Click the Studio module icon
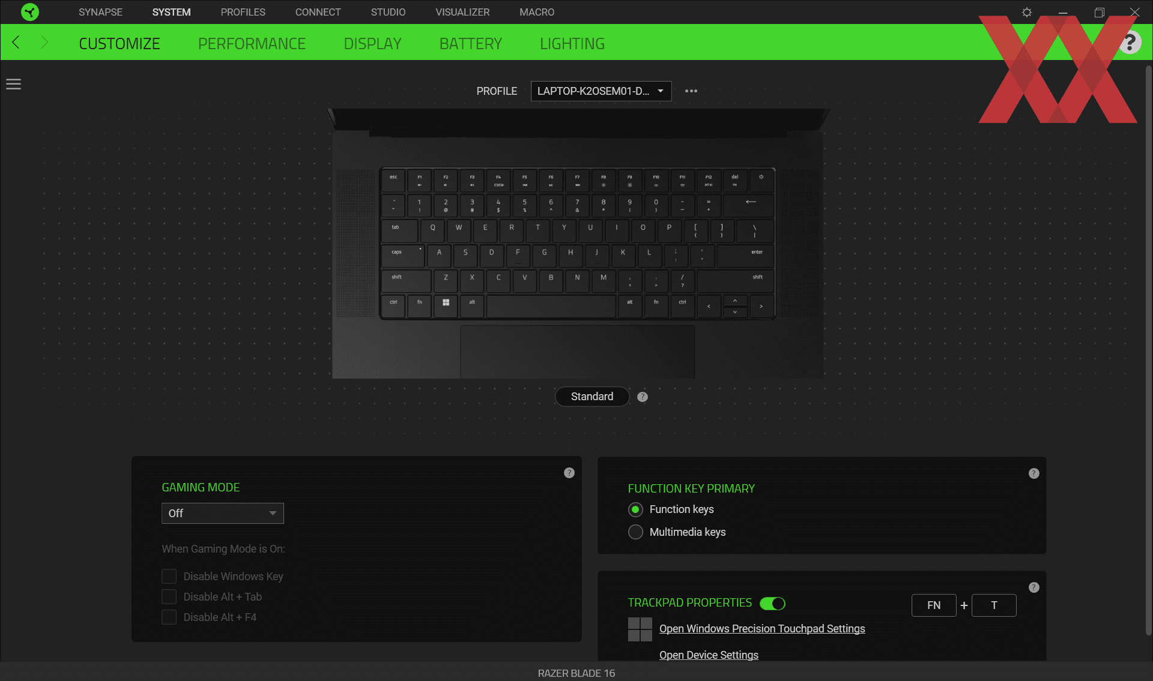 388,12
